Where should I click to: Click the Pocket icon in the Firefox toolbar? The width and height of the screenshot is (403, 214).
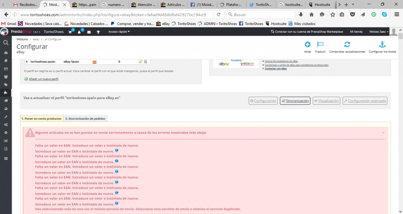coord(352,15)
